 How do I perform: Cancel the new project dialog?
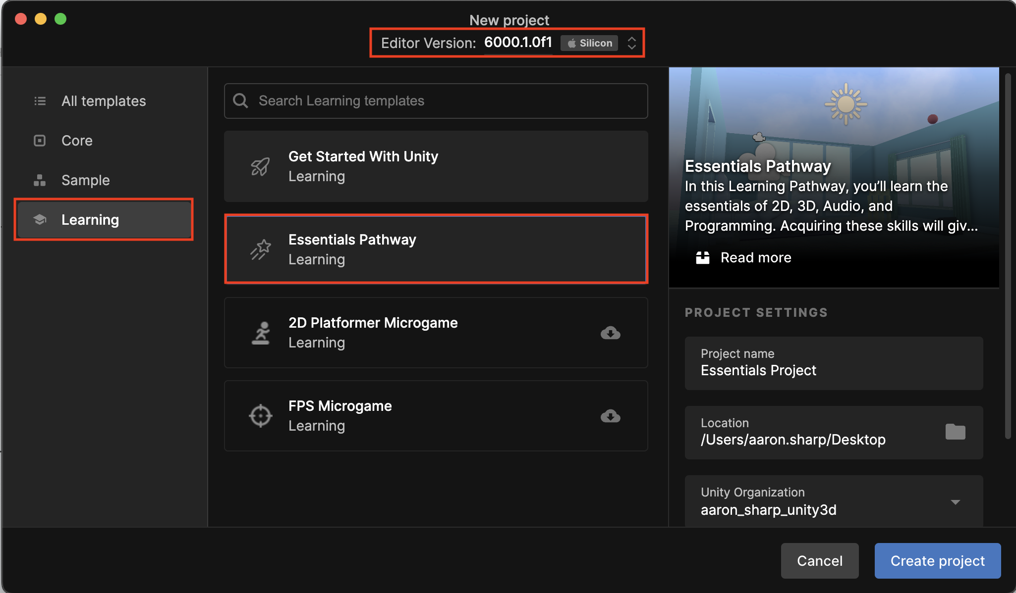click(x=819, y=560)
